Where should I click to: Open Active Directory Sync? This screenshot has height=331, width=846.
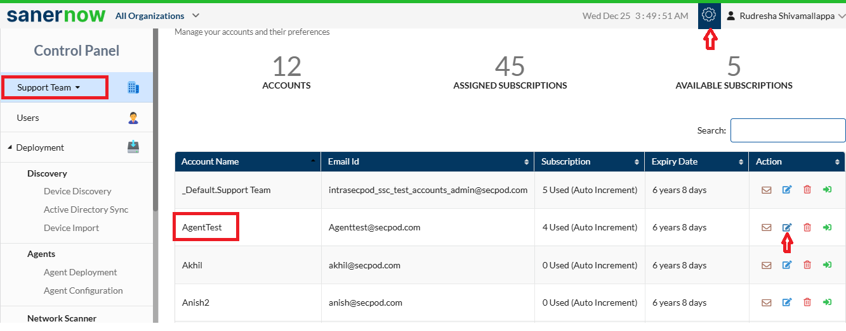[86, 209]
